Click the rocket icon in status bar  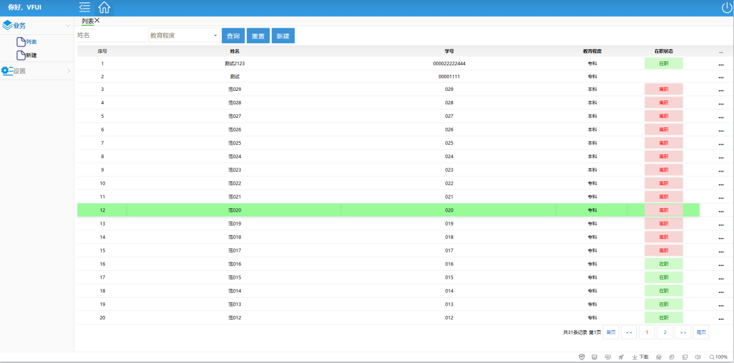point(621,357)
